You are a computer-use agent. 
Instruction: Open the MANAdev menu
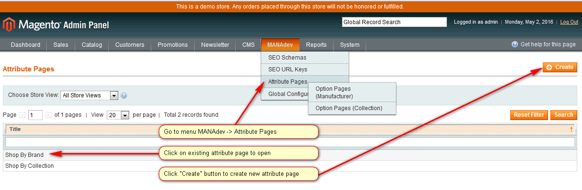pos(280,45)
